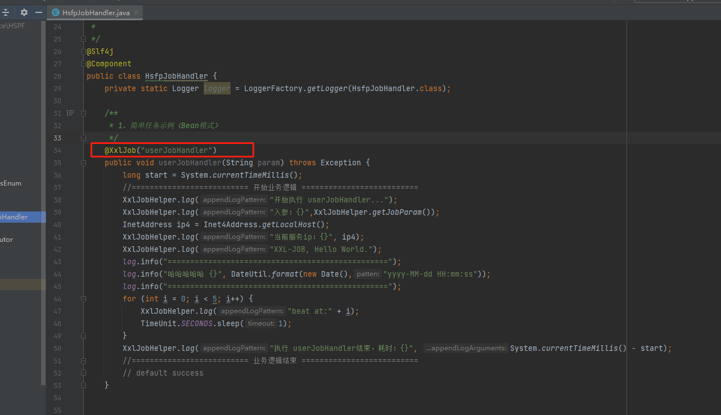Screen dimensions: 721x415
Task: Click line number 46 in the gutter
Action: coord(57,299)
